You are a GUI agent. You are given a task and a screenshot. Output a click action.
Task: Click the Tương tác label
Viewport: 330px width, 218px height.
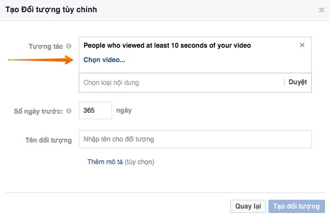coord(45,46)
